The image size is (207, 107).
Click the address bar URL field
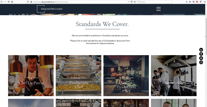(x=79, y=2)
